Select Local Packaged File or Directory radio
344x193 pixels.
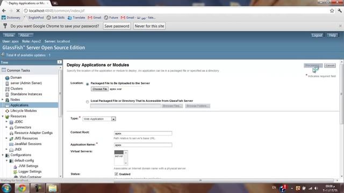[x=87, y=101]
